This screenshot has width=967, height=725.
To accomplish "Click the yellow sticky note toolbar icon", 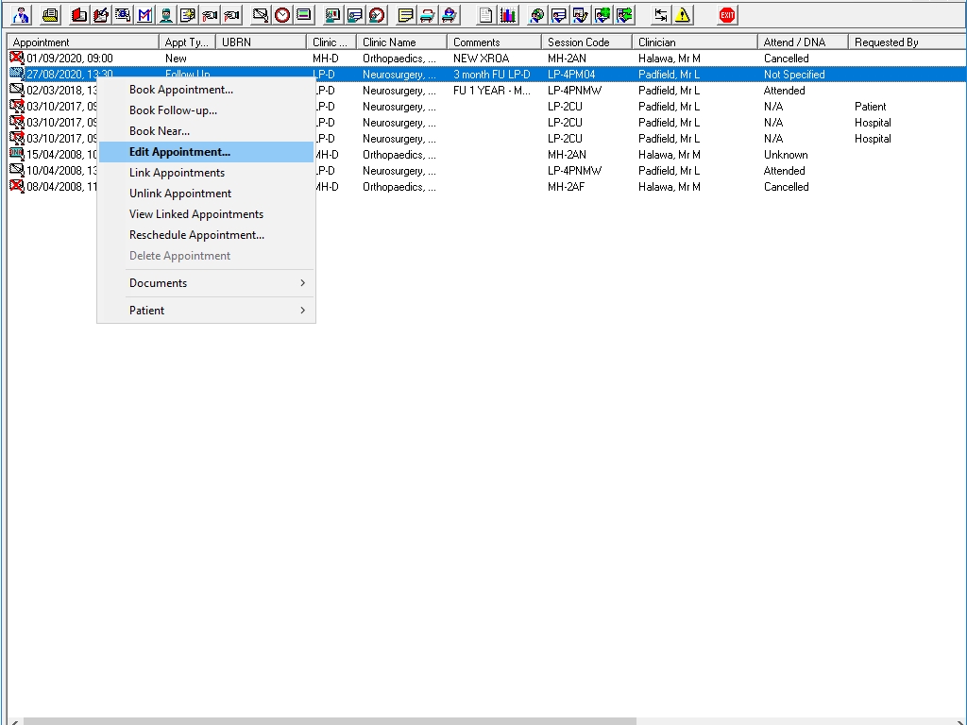I will pos(406,15).
